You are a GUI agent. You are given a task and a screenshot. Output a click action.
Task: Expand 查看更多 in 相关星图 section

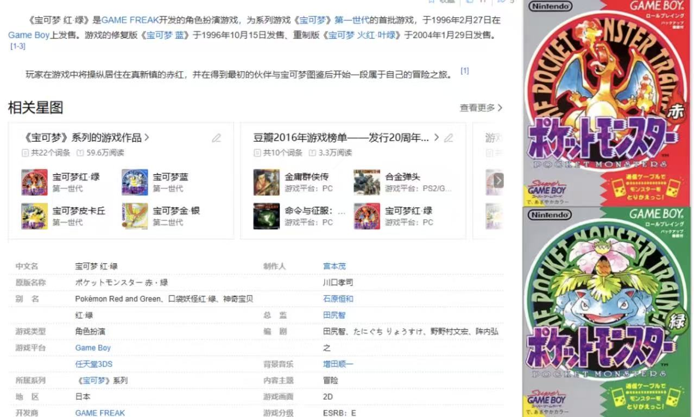tap(481, 108)
